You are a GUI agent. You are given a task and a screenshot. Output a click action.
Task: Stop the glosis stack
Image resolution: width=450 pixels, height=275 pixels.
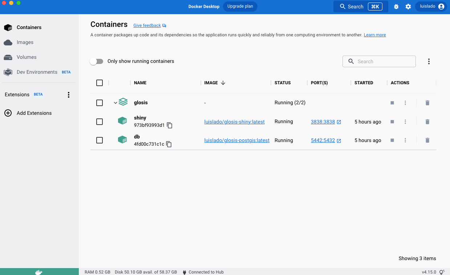pos(392,103)
